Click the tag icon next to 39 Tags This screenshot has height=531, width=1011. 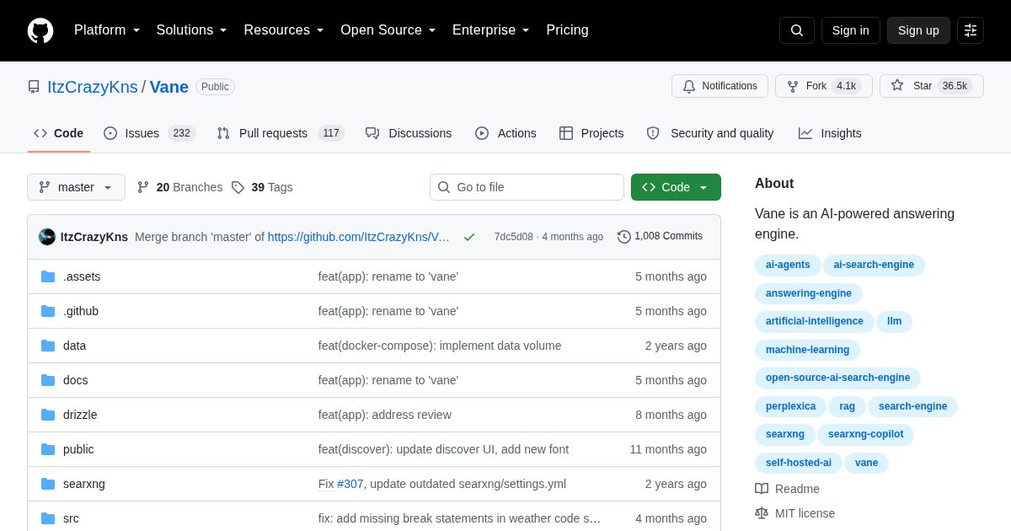click(x=238, y=187)
